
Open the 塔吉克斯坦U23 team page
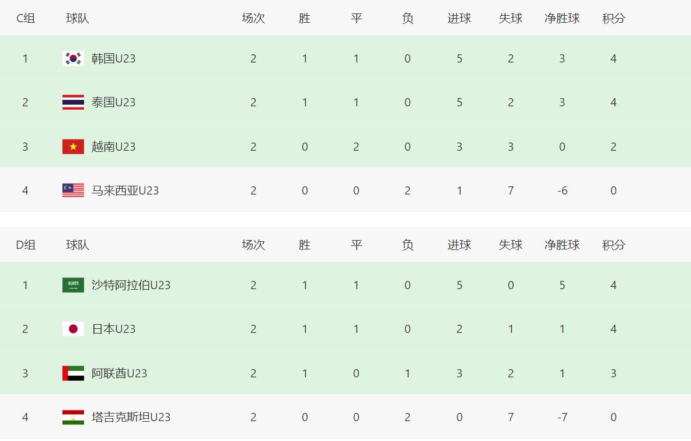coord(131,417)
